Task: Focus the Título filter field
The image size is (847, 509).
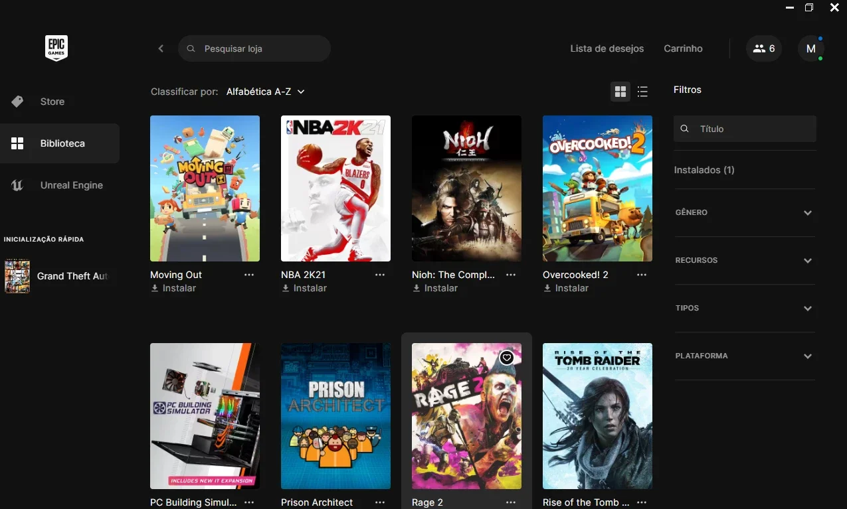Action: pyautogui.click(x=745, y=129)
